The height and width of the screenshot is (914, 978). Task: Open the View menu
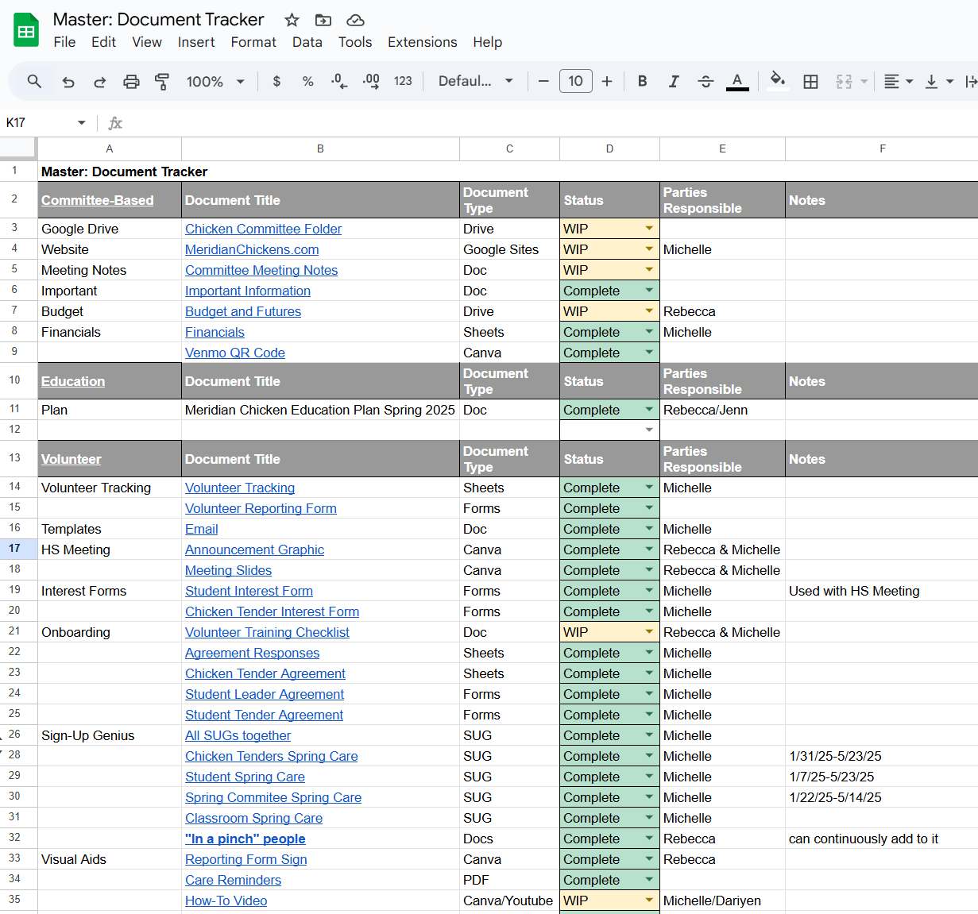click(147, 42)
